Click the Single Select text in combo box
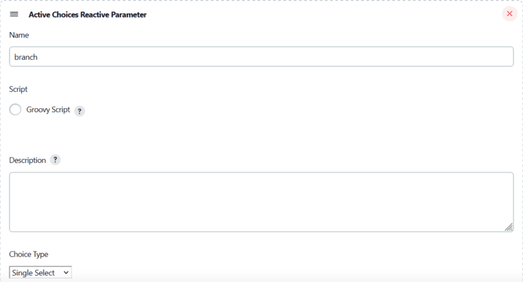 coord(33,272)
